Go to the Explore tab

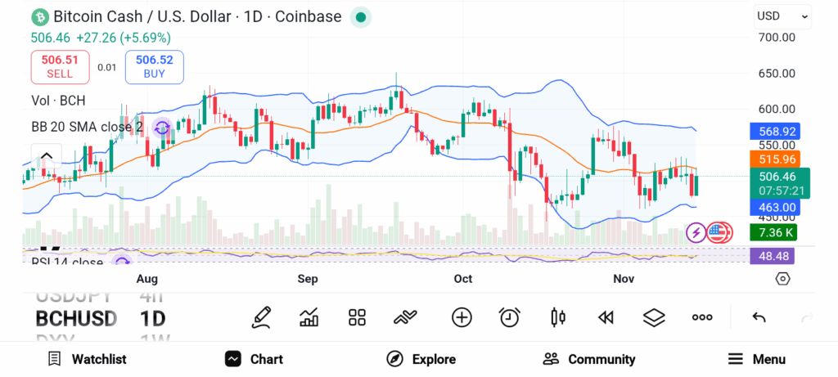pyautogui.click(x=421, y=359)
